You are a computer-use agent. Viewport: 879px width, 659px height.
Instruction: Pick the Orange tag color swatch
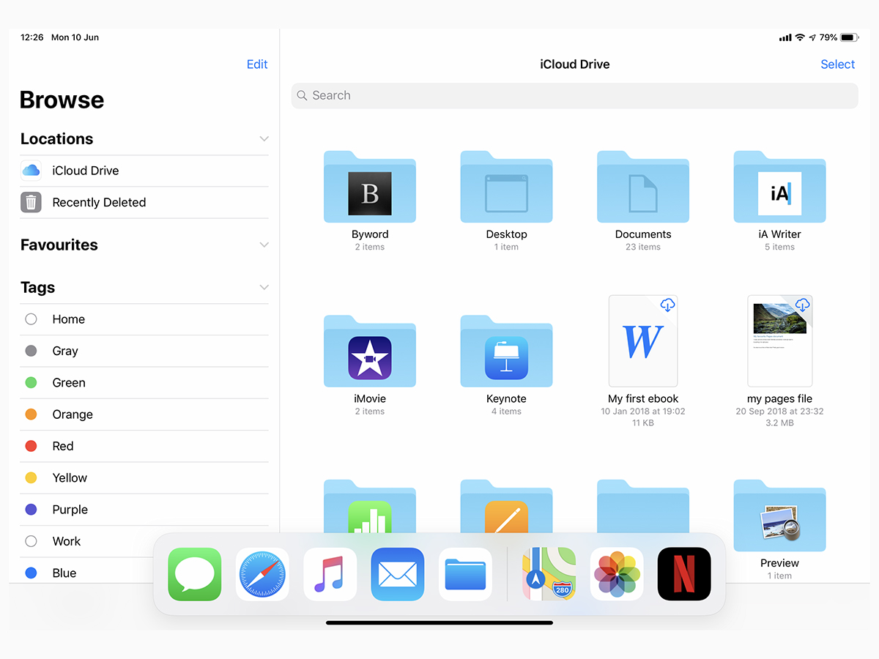31,414
